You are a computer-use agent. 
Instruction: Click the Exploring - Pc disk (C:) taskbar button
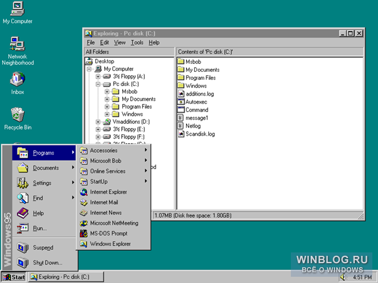(66, 277)
